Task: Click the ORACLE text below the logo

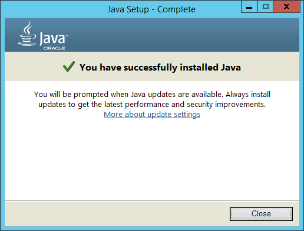Action: [54, 48]
